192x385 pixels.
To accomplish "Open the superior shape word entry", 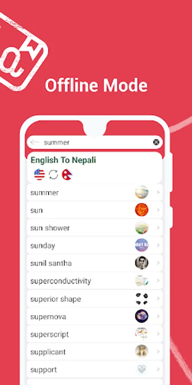I will (x=95, y=298).
